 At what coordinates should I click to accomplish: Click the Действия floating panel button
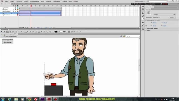8,42
